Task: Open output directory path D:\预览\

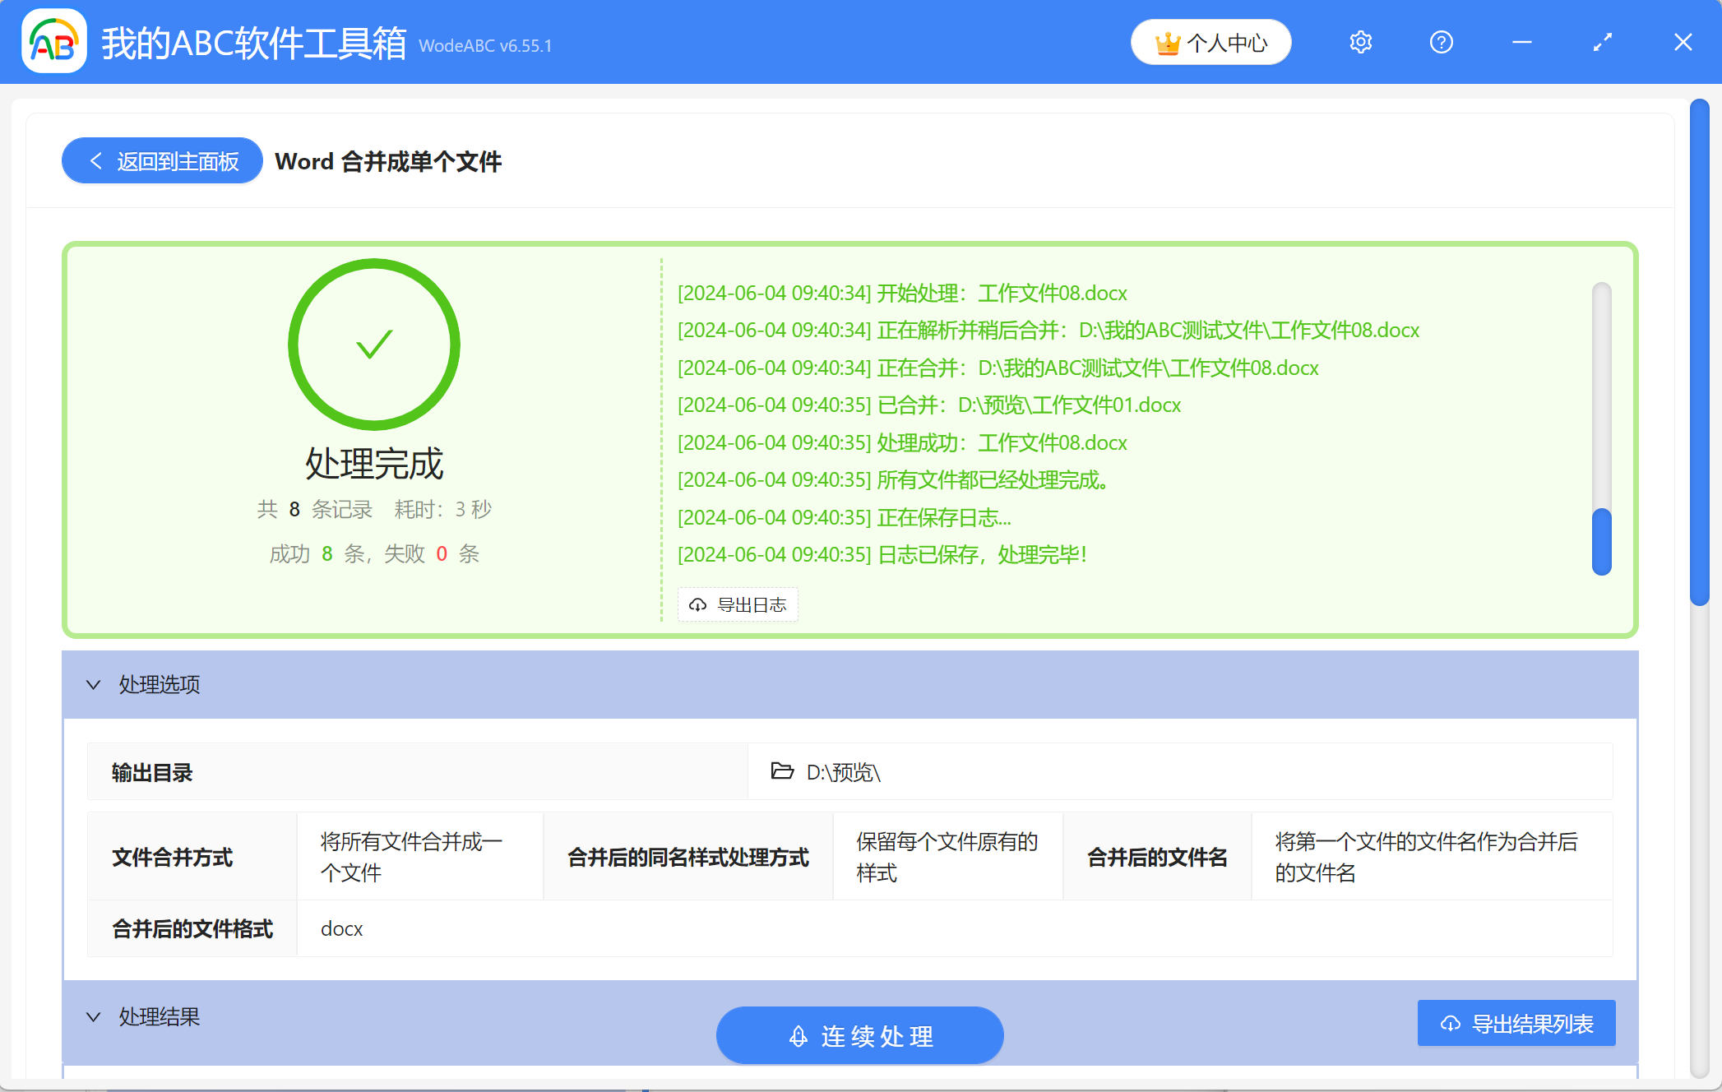Action: [843, 772]
